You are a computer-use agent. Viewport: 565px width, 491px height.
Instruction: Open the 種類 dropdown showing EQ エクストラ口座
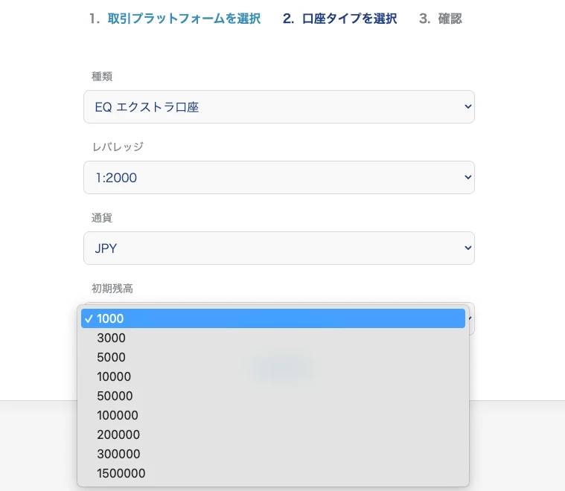[x=279, y=106]
